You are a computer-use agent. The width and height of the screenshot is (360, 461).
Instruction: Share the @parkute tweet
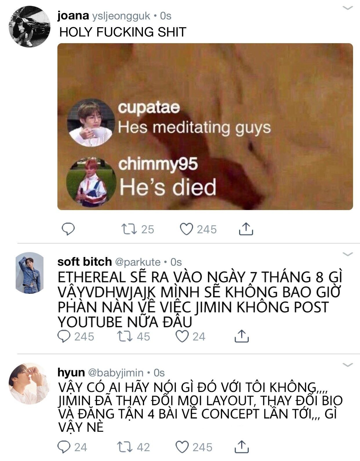(x=241, y=336)
